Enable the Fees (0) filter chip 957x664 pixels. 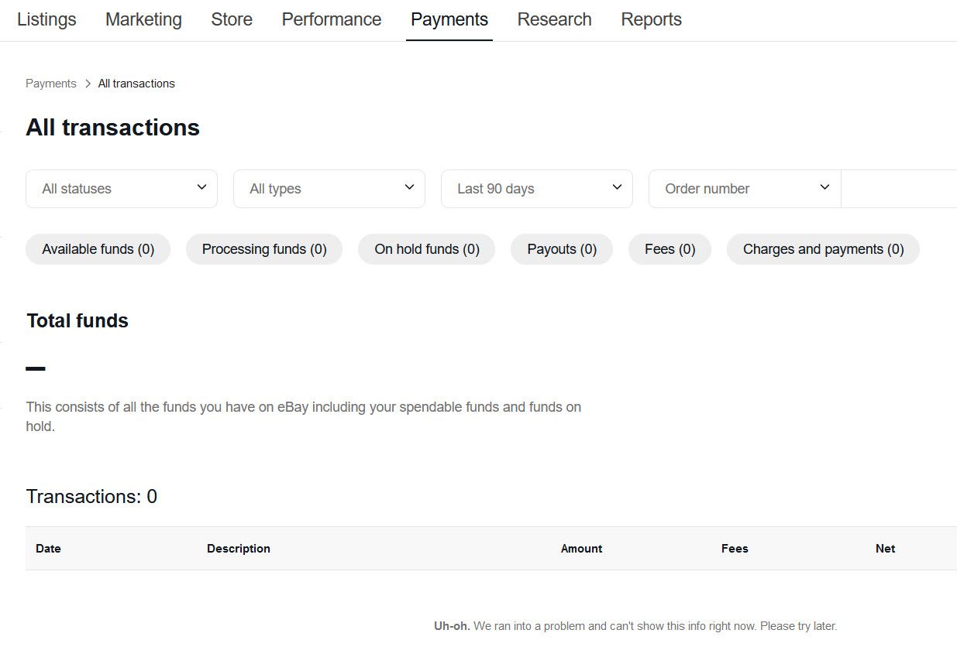[x=670, y=249]
